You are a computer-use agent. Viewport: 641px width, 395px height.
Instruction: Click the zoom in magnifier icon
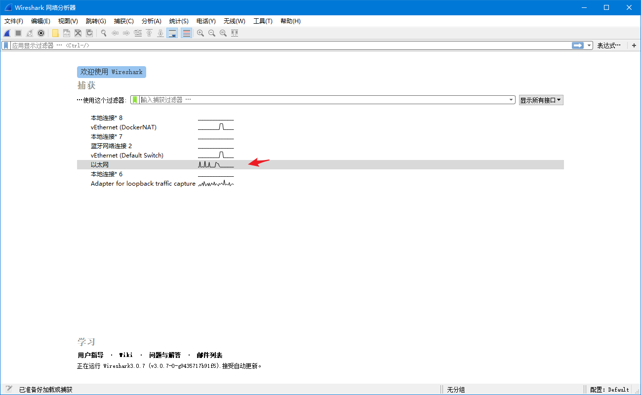[x=200, y=33]
